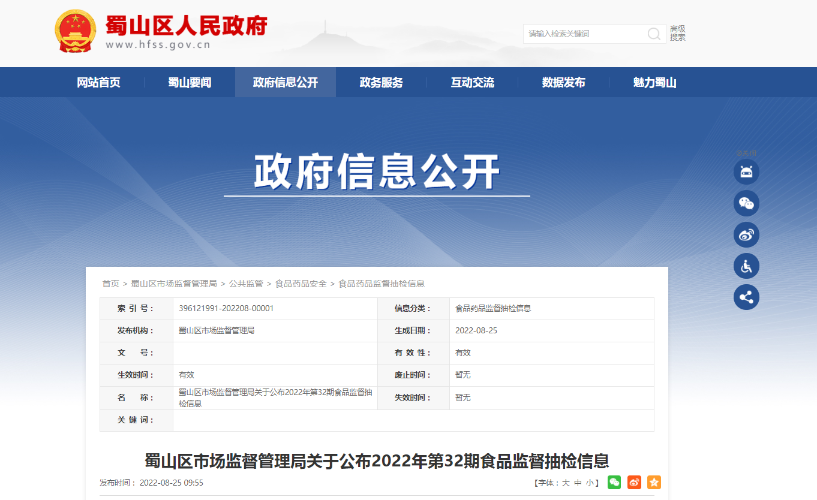Click 蜀山区市场监督管理局 breadcrumb link
Screen dimensions: 817x500
174,284
